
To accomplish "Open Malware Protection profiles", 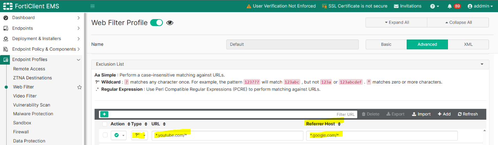I will (x=33, y=114).
